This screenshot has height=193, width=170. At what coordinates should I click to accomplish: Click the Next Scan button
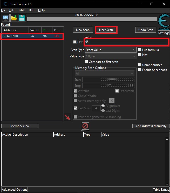click(x=106, y=30)
